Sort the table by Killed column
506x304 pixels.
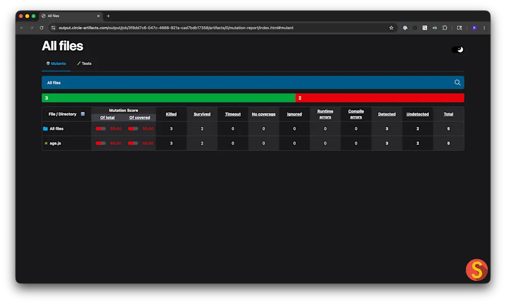(x=171, y=114)
